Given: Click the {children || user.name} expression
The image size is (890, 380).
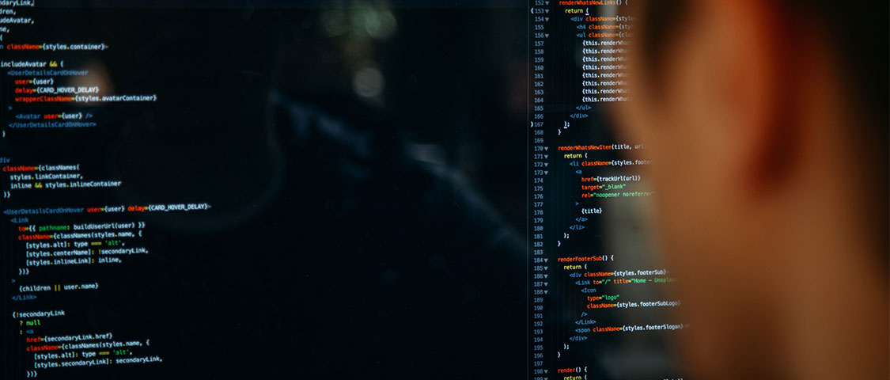Looking at the screenshot, I should click(59, 287).
